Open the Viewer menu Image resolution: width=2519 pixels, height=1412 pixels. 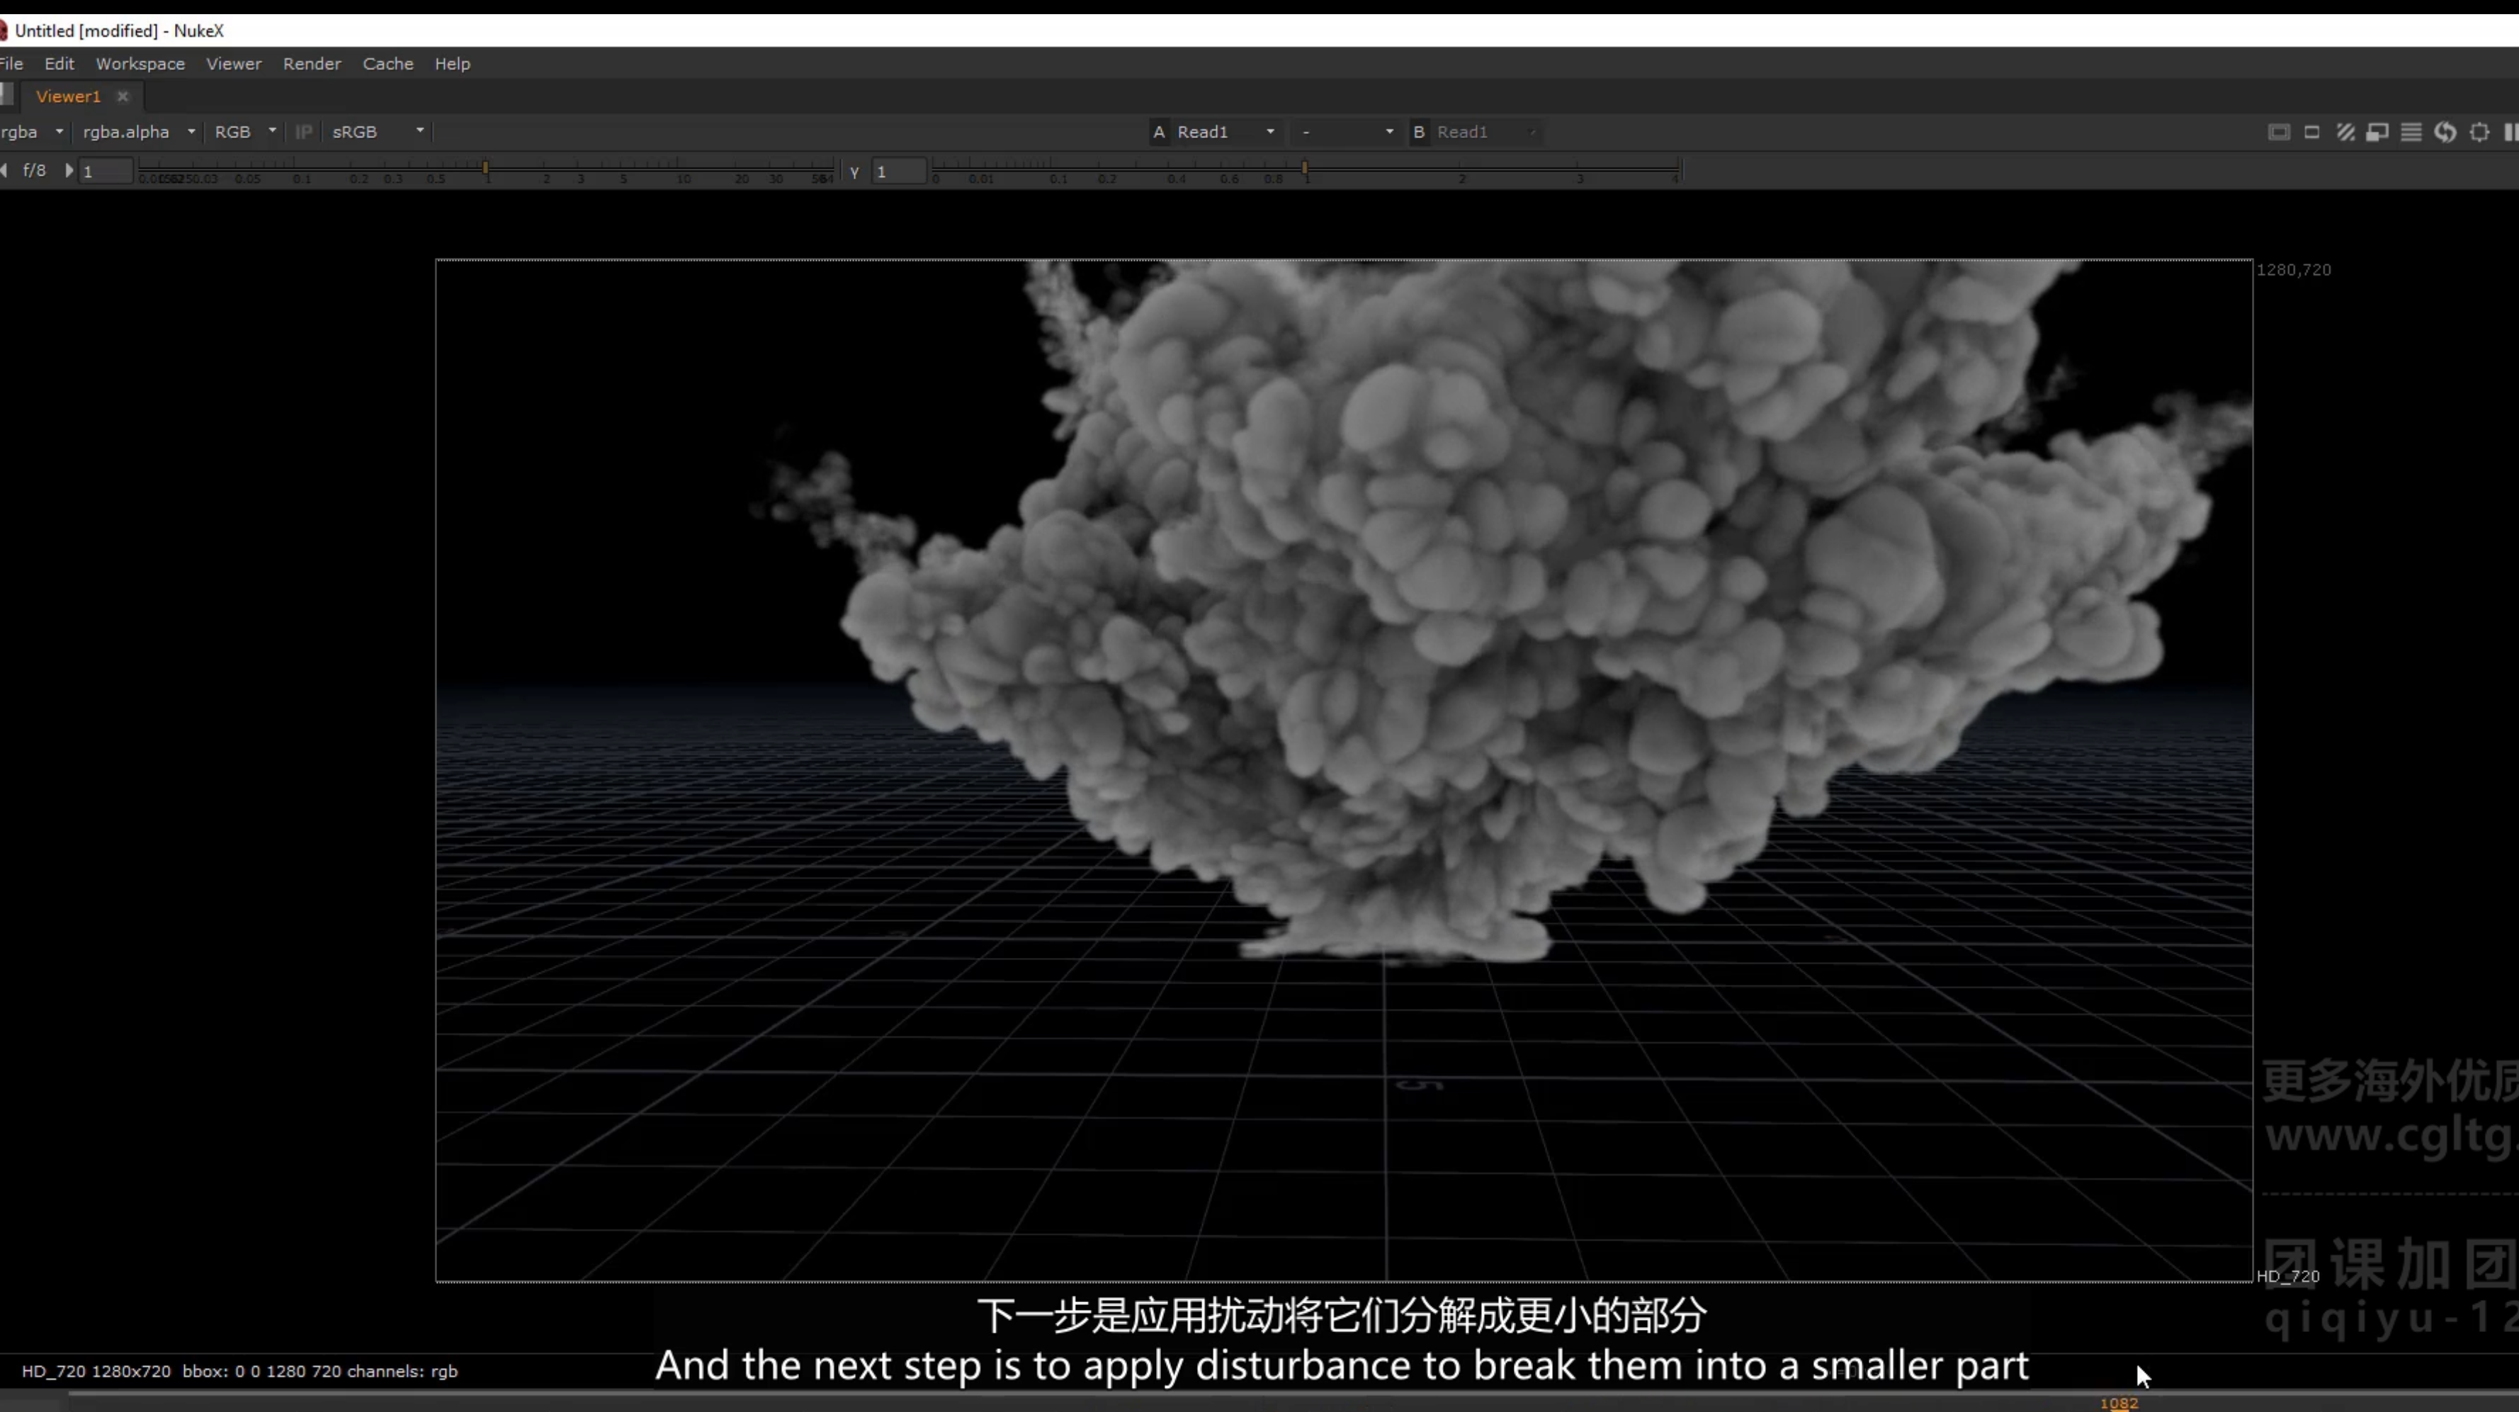234,64
